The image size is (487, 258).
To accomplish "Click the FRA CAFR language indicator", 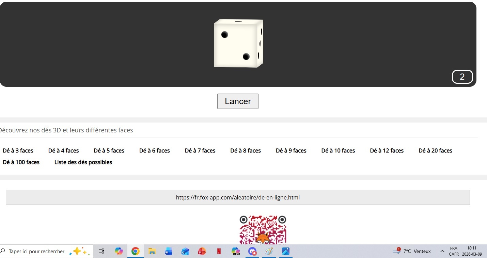I will click(454, 251).
